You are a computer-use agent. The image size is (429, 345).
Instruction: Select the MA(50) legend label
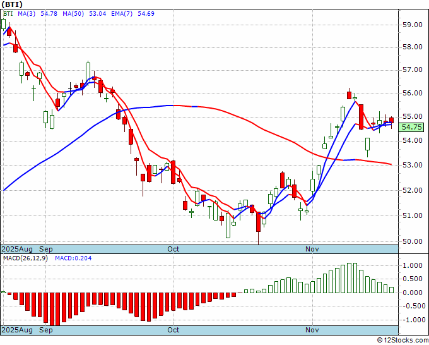(x=73, y=13)
